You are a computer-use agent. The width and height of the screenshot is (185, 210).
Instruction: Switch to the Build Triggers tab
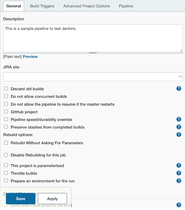point(42,6)
